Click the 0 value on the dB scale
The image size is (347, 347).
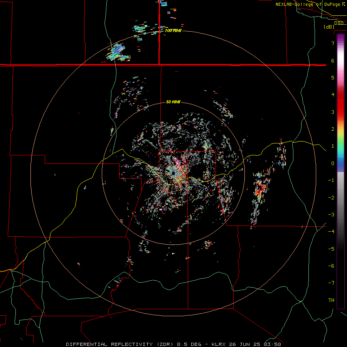(x=333, y=163)
